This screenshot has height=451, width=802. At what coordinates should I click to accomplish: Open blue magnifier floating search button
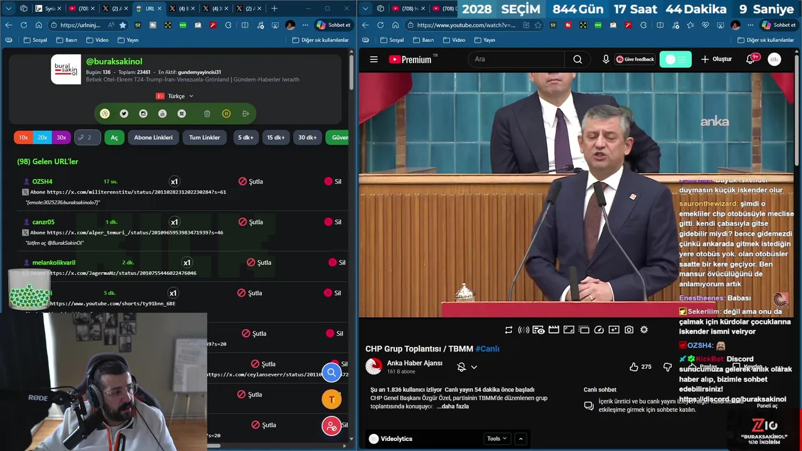(x=331, y=373)
